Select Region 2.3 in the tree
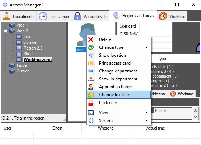This screenshot has height=145, width=201. pyautogui.click(x=33, y=48)
